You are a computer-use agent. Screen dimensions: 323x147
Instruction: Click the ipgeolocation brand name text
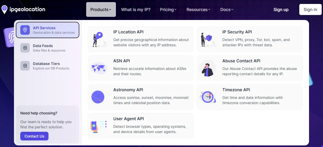27,9
